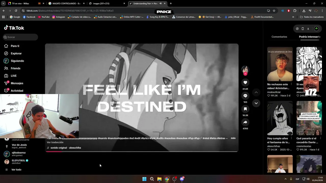
Task: Open the Para ti feed
Action: coord(15,46)
